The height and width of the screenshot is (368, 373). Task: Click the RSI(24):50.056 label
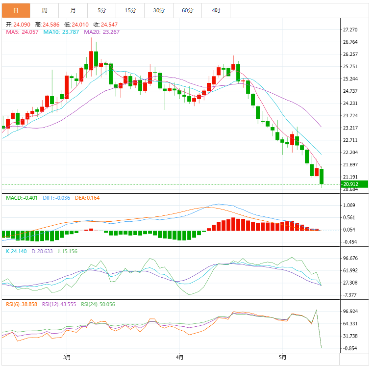98,304
